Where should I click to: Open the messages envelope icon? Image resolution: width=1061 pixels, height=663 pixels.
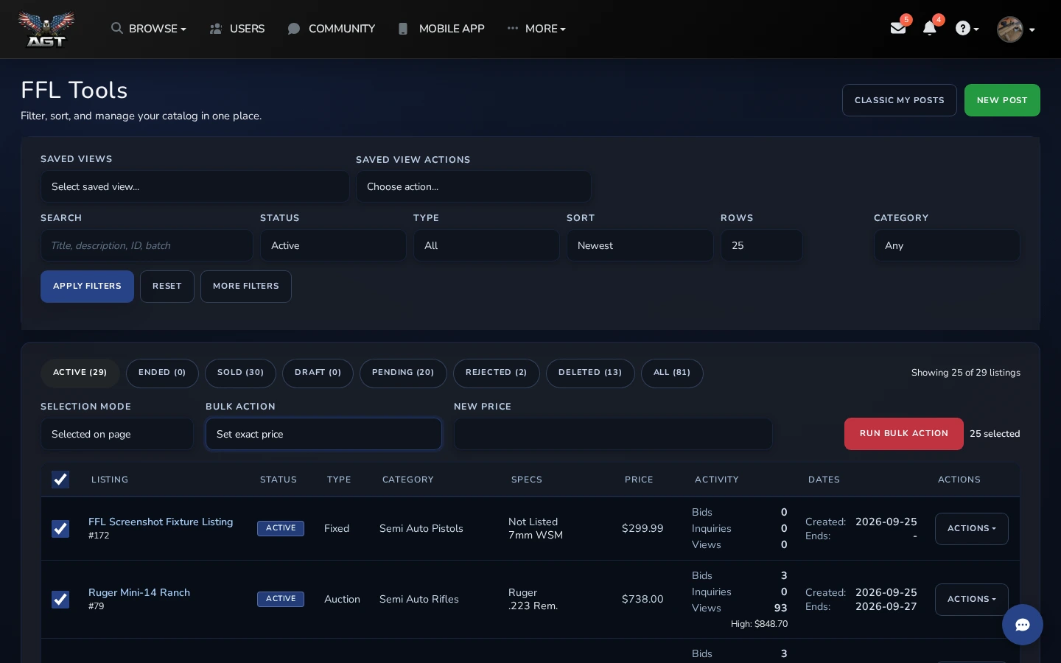[x=898, y=28]
